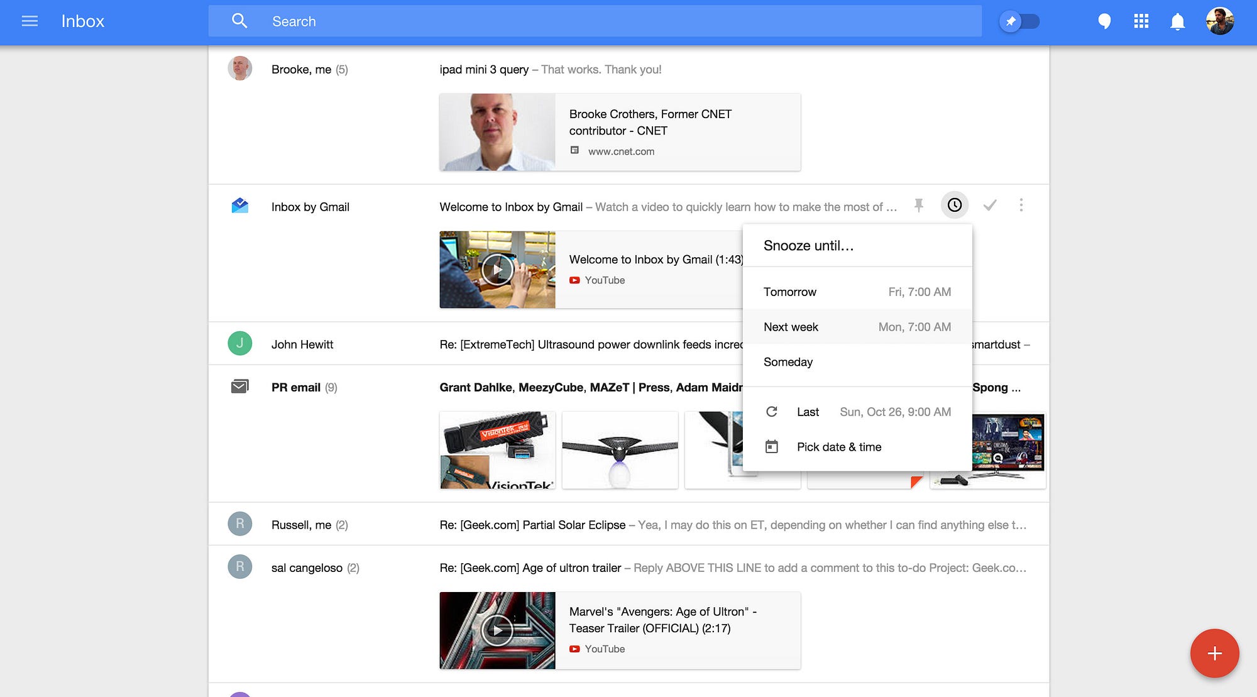Choose Someday snooze option
Viewport: 1257px width, 697px height.
click(x=857, y=362)
